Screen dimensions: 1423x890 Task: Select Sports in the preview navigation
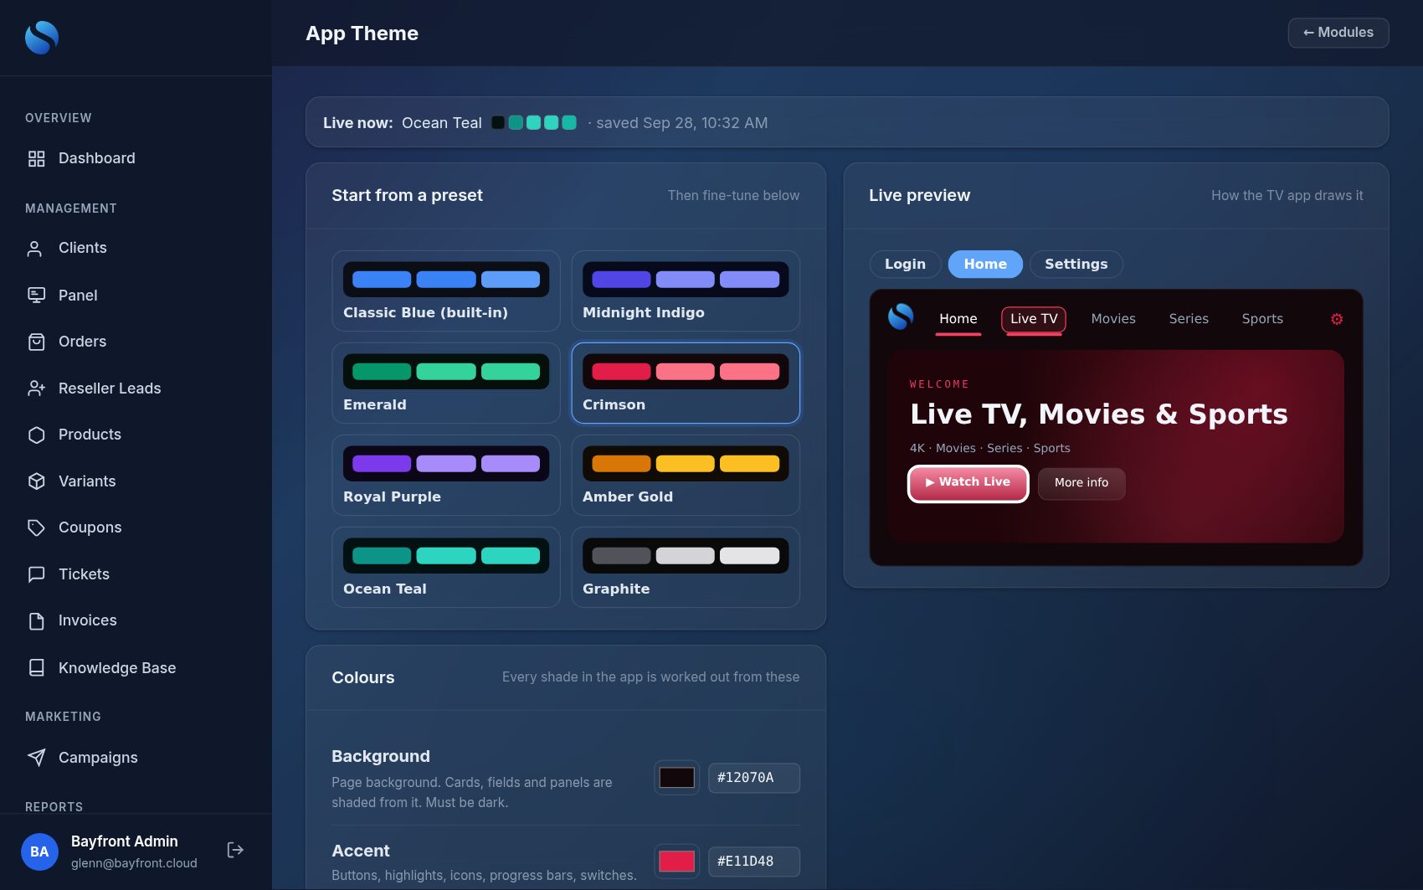click(1262, 319)
